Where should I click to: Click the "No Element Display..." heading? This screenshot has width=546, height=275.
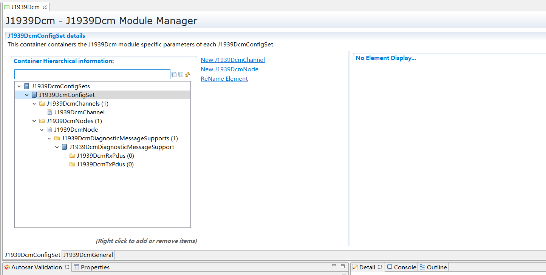click(x=386, y=58)
